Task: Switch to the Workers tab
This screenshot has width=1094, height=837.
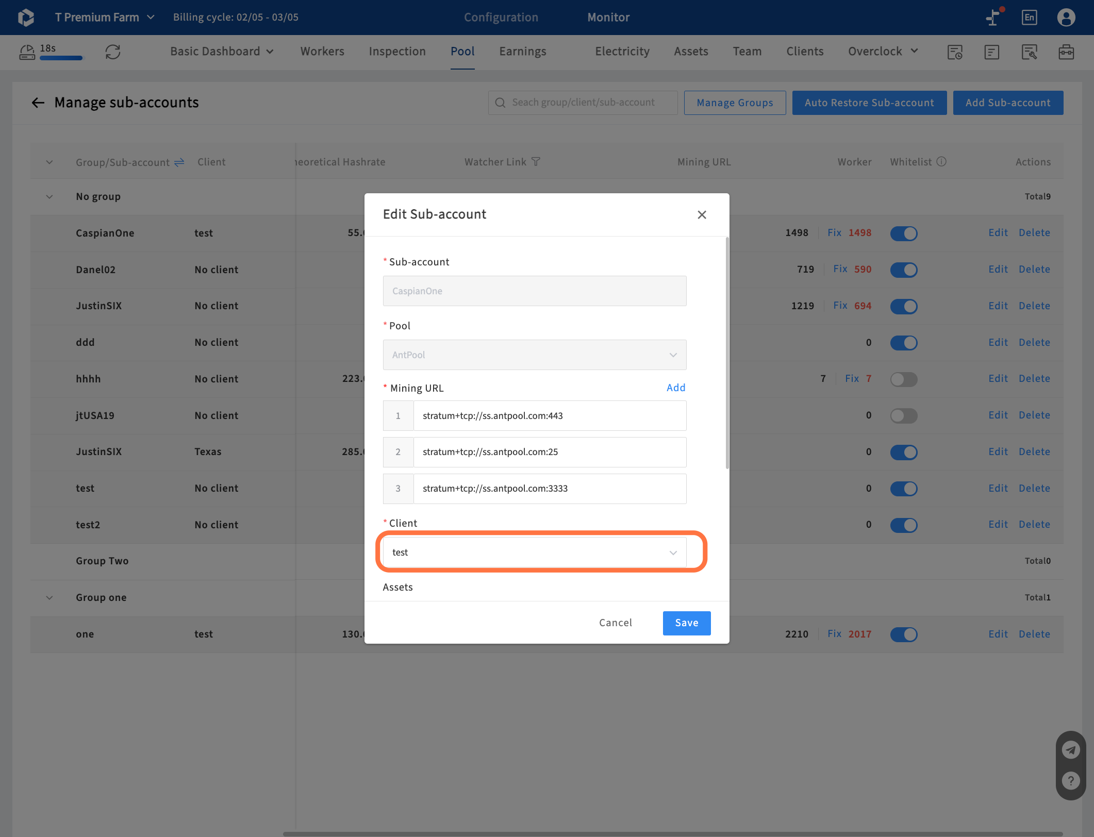Action: tap(322, 51)
